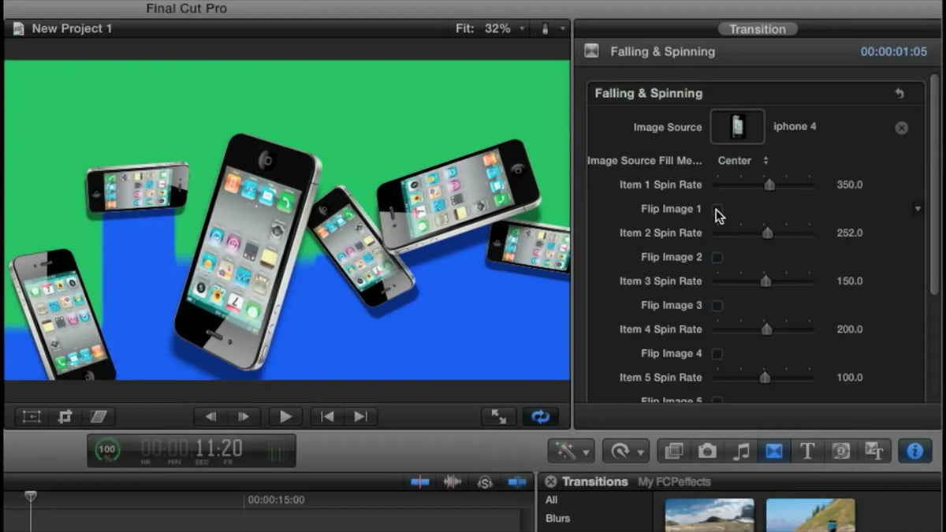Enable the Flip Image 3 checkbox
The width and height of the screenshot is (946, 532).
717,305
